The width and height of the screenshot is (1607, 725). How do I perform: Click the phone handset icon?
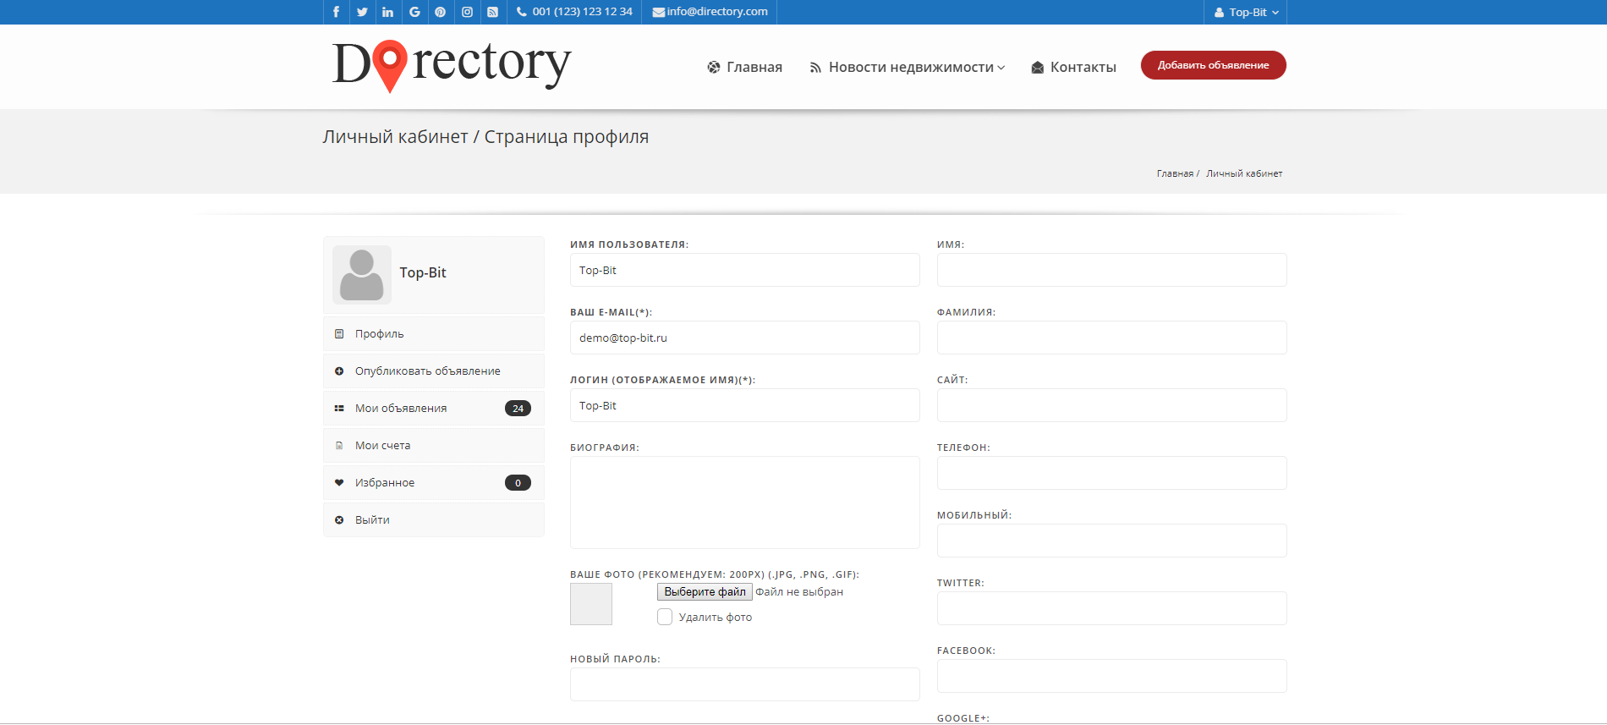click(x=522, y=12)
